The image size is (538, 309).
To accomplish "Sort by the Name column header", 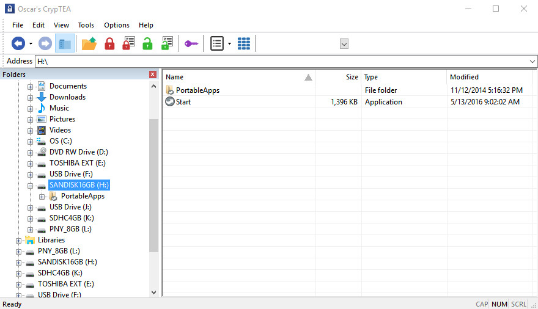I will (238, 77).
